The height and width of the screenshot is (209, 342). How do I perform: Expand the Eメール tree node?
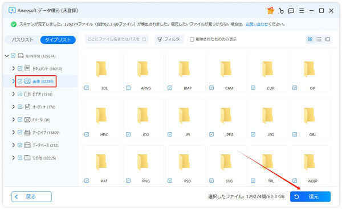click(13, 120)
